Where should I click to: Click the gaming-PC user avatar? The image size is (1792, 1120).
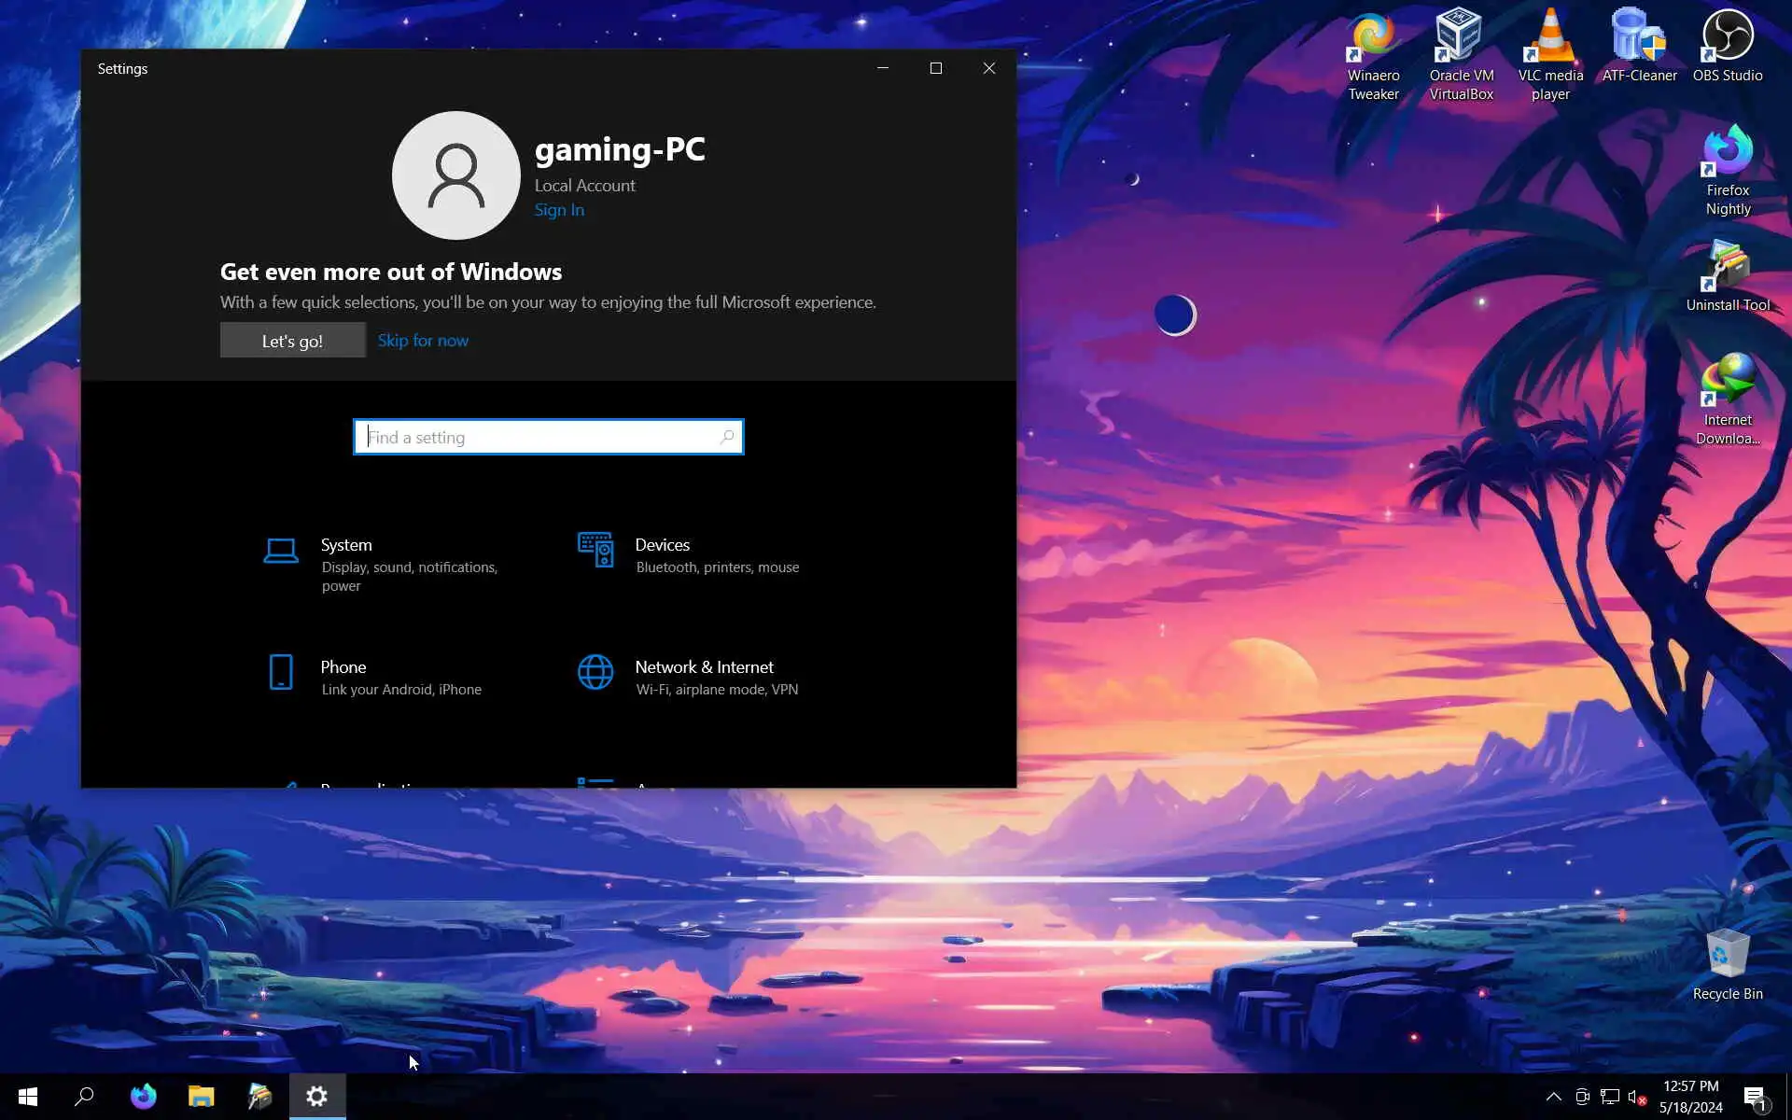coord(455,175)
